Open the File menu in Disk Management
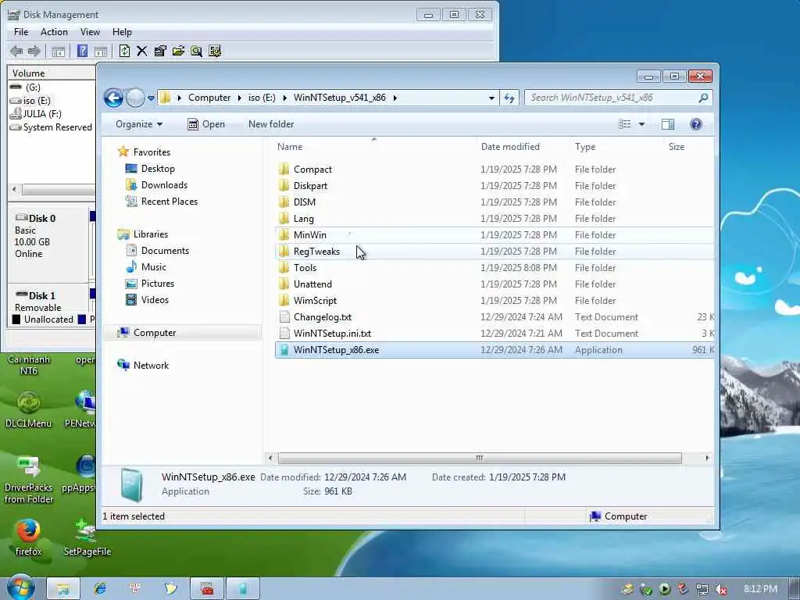800x600 pixels. click(x=21, y=32)
